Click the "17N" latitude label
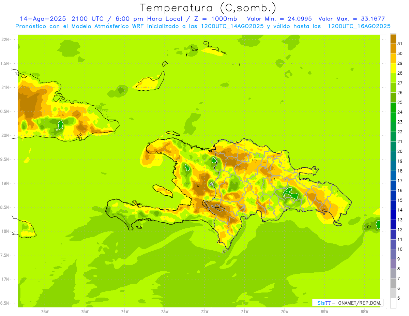This screenshot has height=316, width=409. pos(5,279)
